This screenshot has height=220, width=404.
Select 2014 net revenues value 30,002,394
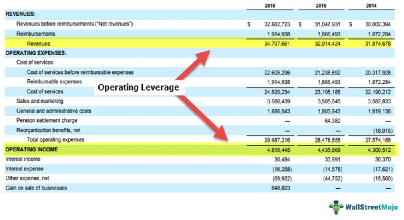tap(378, 24)
